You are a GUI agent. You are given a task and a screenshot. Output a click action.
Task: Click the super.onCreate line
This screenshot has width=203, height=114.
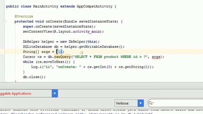[x=59, y=27]
